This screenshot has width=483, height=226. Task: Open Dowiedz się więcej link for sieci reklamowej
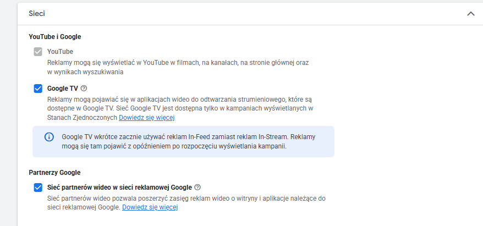[150, 207]
